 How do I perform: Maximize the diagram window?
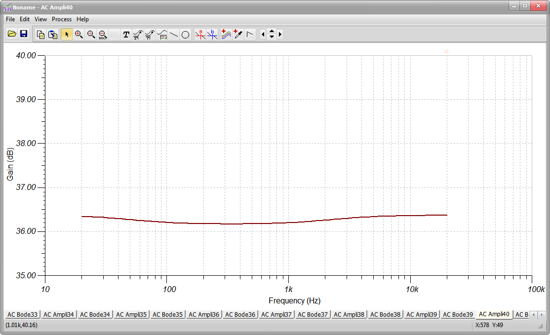pyautogui.click(x=525, y=5)
